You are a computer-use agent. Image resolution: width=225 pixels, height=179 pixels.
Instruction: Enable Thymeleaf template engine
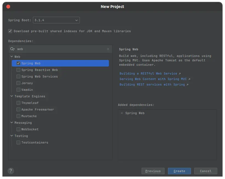pos(18,103)
